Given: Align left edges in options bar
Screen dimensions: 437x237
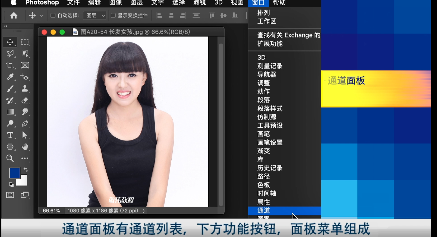Looking at the screenshot, I should pos(159,16).
